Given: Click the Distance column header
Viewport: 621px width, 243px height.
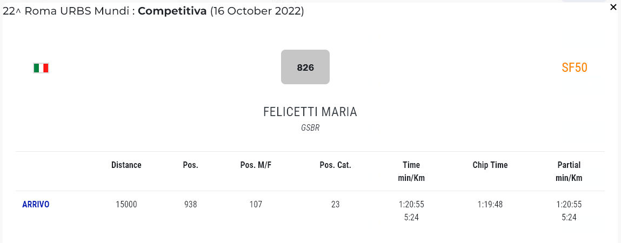Looking at the screenshot, I should tap(126, 165).
